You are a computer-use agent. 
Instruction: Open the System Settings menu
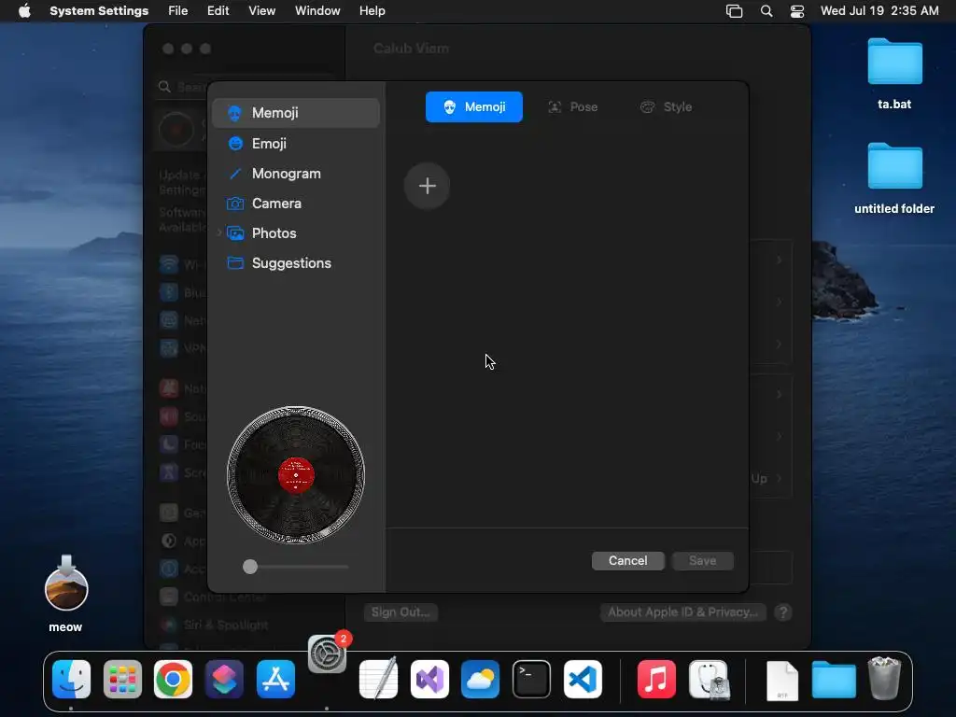click(99, 11)
